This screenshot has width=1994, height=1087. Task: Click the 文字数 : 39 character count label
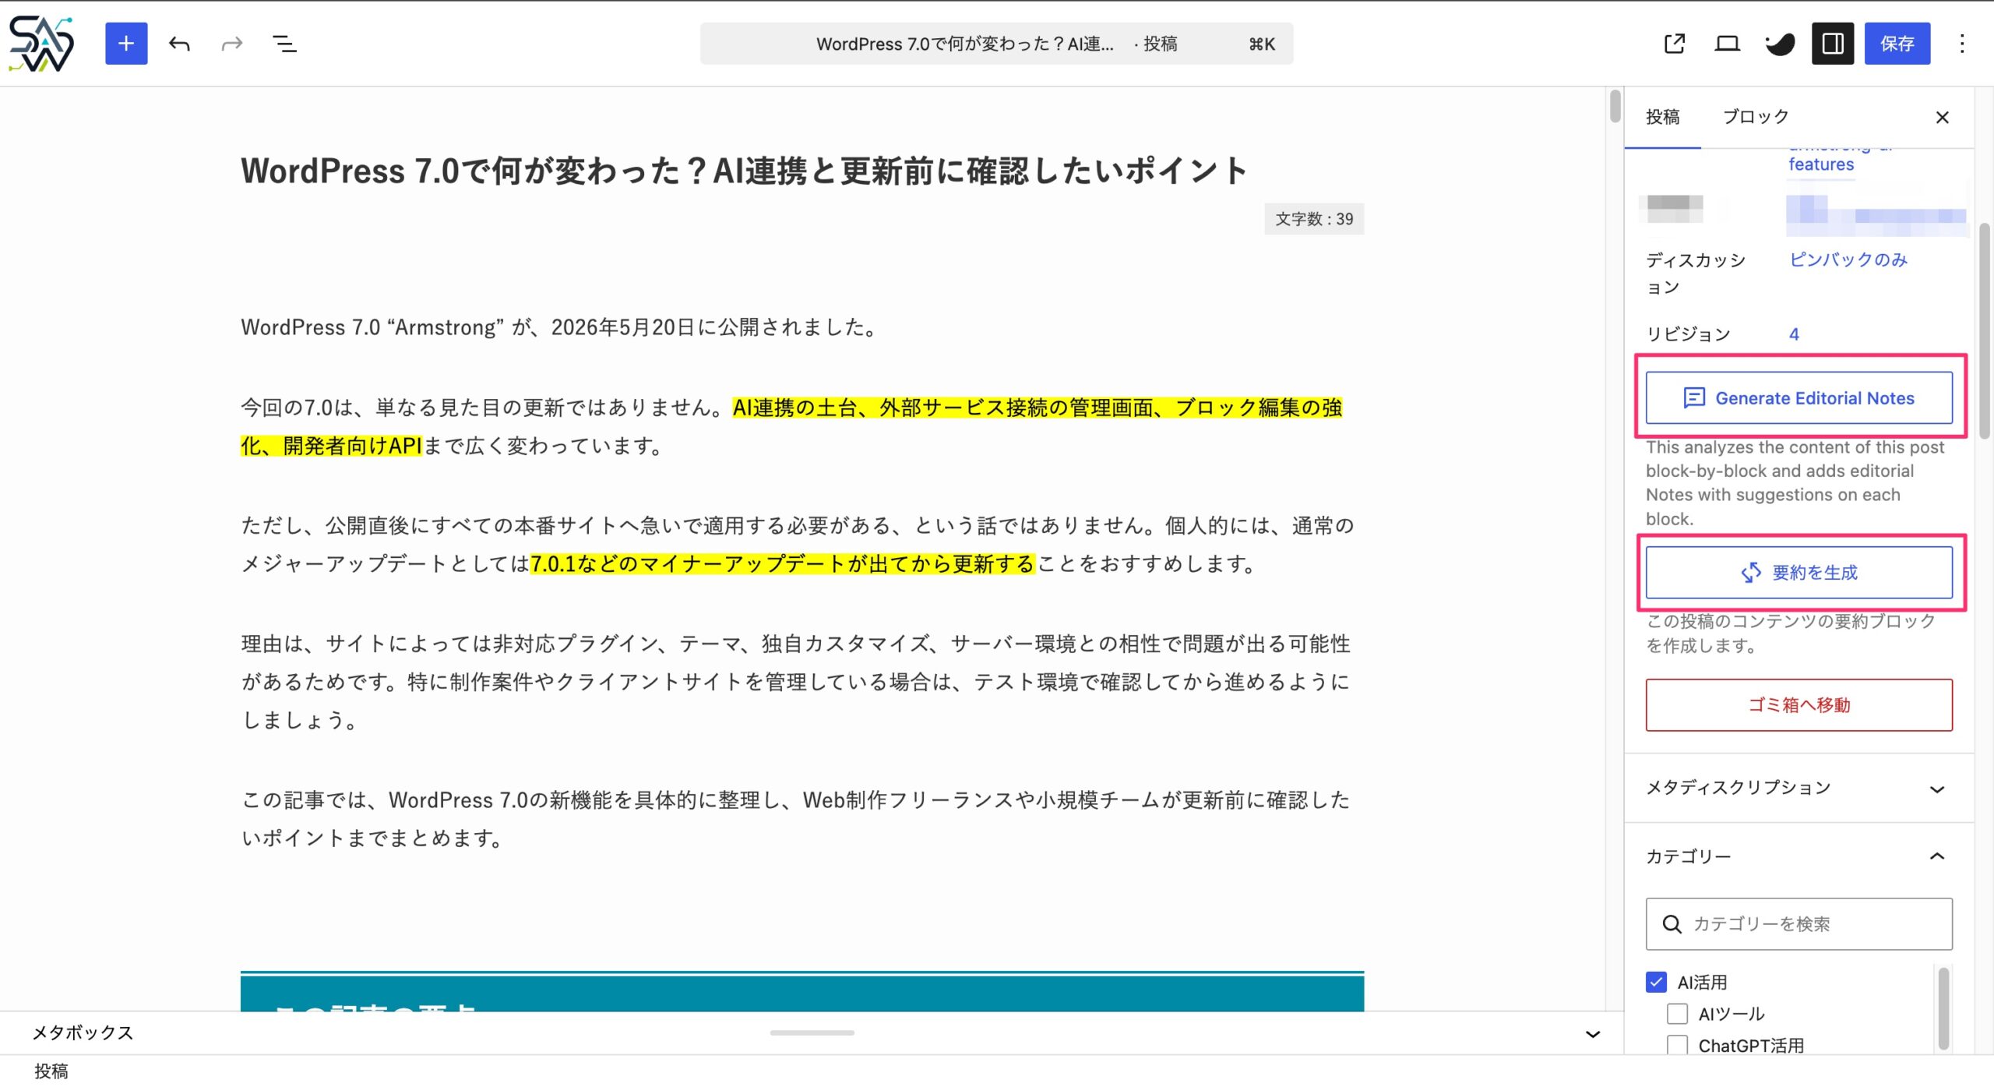point(1314,219)
